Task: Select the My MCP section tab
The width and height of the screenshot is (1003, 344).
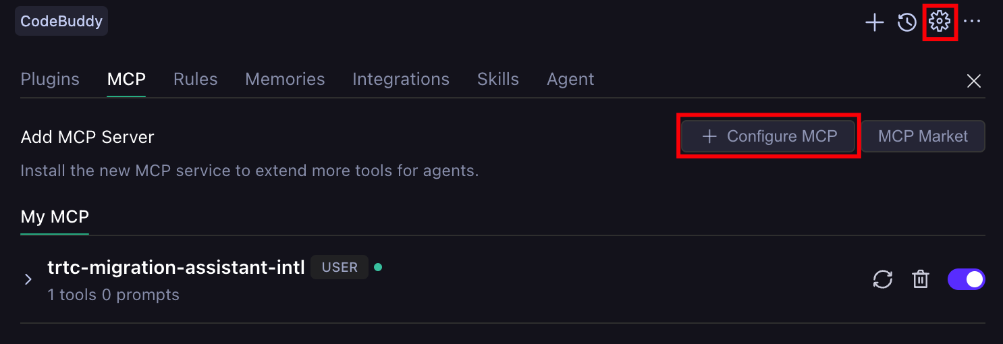Action: (x=55, y=217)
